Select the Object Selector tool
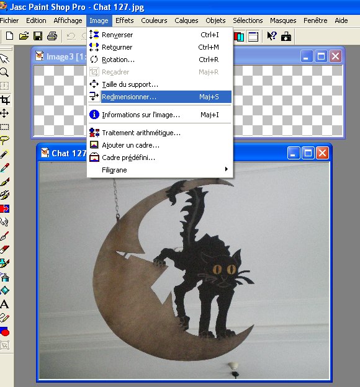This screenshot has height=387, width=360. click(4, 345)
